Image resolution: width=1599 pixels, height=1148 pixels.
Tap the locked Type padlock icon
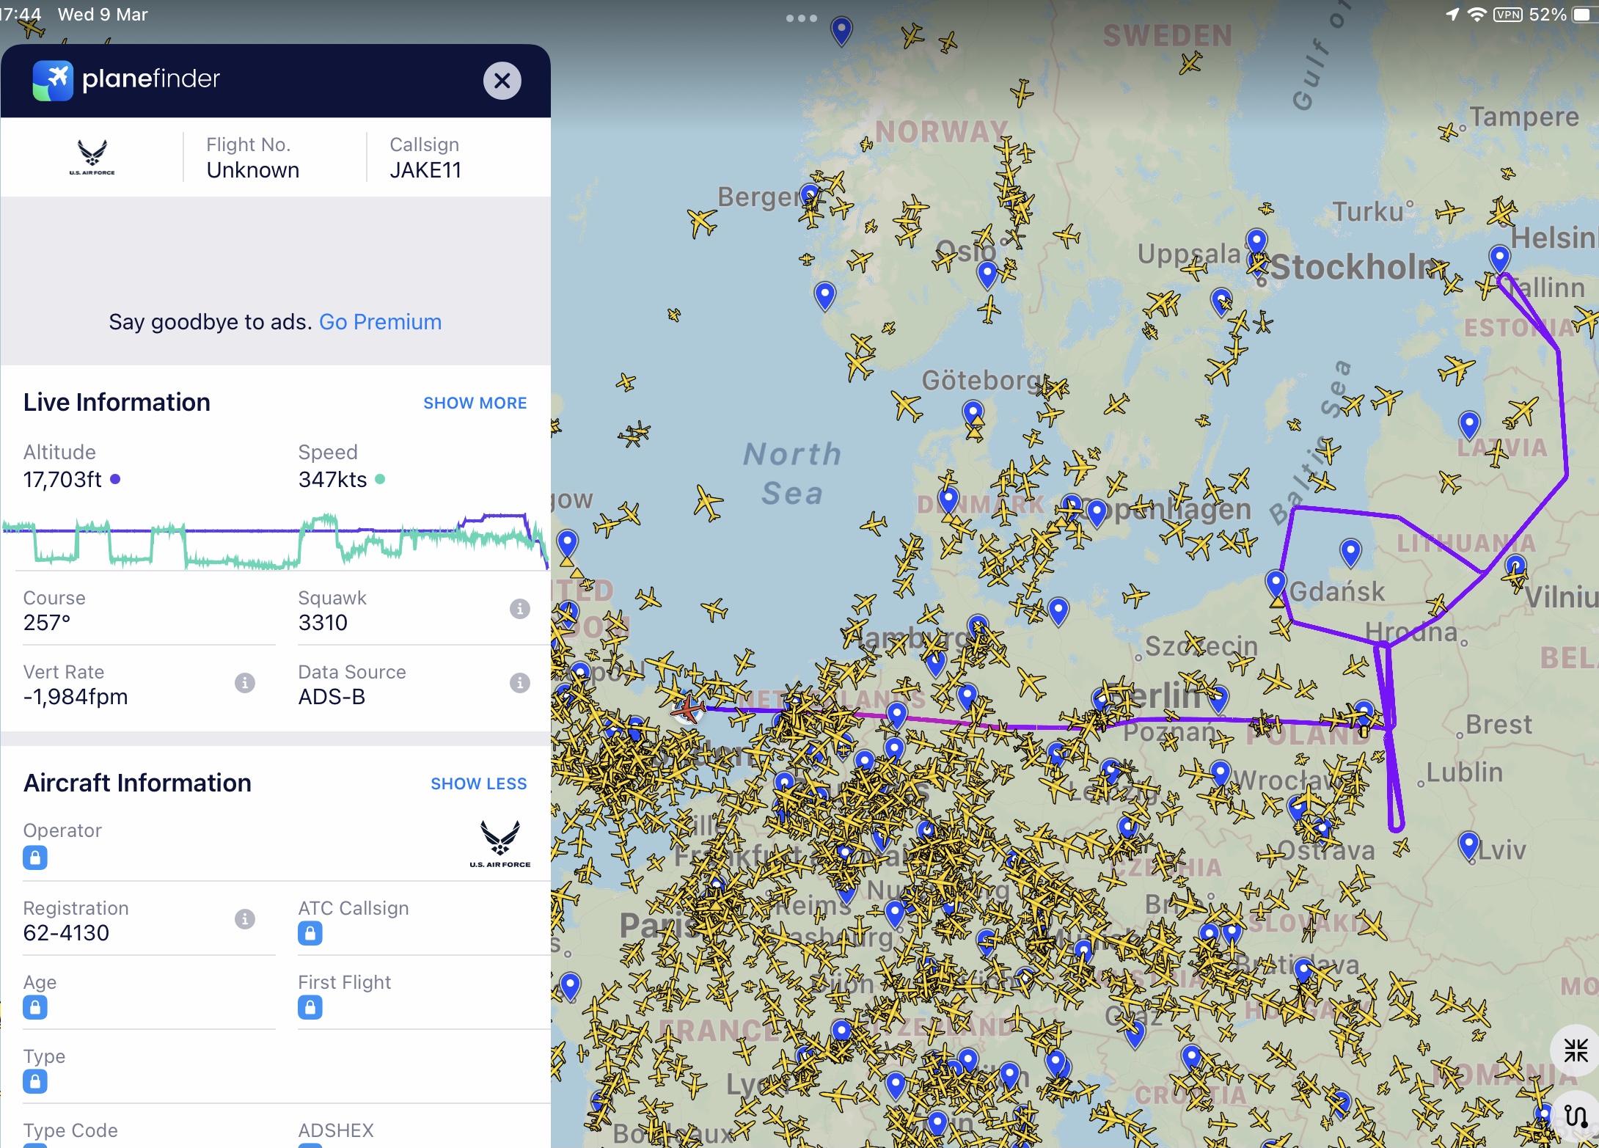[35, 1081]
